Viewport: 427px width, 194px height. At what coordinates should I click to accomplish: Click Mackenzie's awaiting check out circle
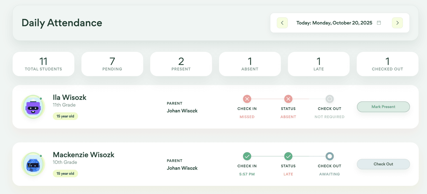click(329, 156)
